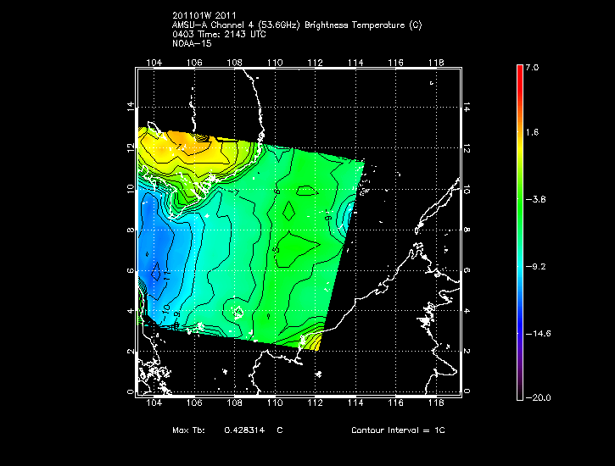This screenshot has height=466, width=615.
Task: Click the "14" latitude label on right axis
Action: pyautogui.click(x=467, y=108)
